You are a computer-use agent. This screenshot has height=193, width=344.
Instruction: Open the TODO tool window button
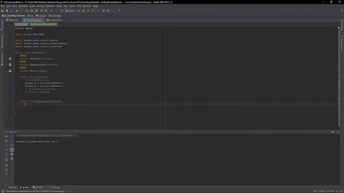click(38, 187)
